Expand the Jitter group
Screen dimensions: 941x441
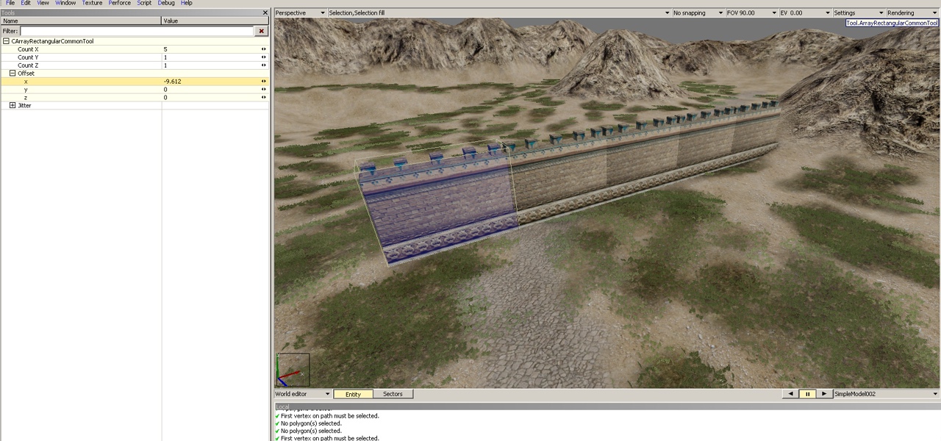[12, 105]
